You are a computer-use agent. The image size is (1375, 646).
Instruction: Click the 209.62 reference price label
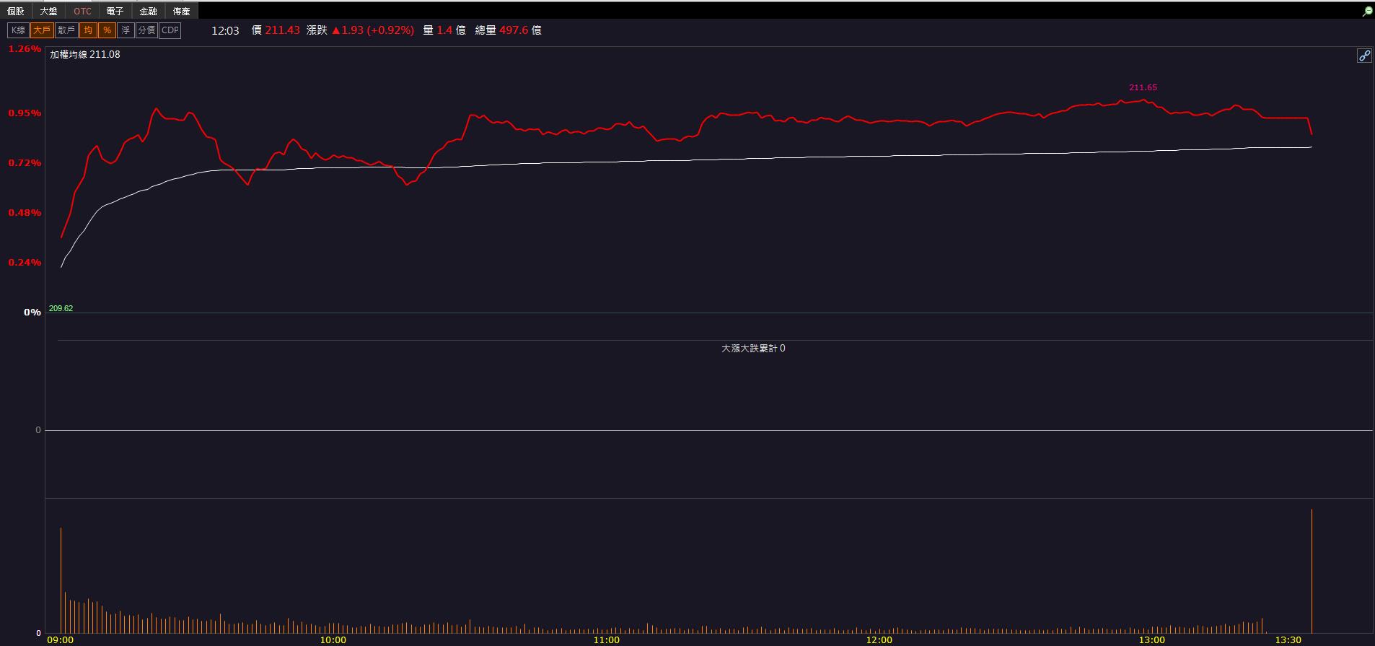(61, 308)
